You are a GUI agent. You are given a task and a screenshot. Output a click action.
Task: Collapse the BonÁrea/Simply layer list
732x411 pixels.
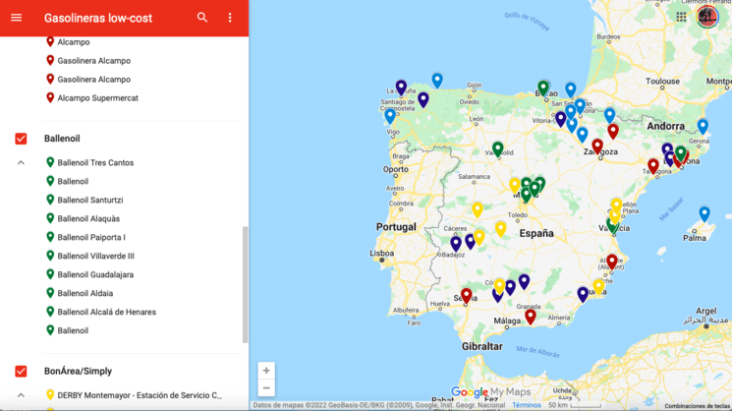(21, 395)
